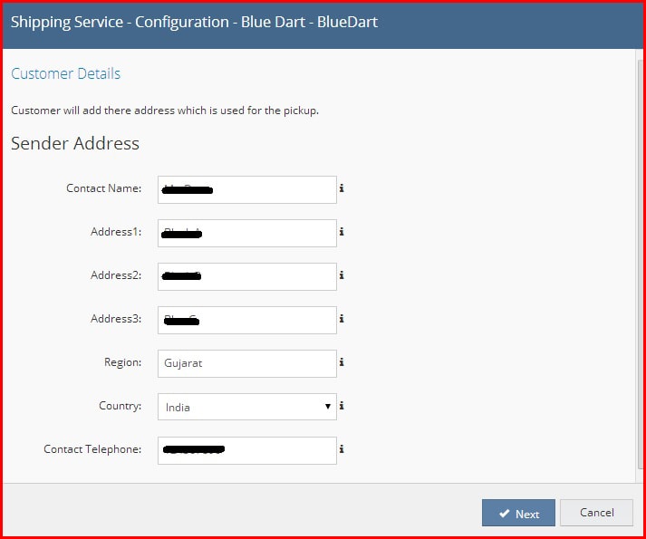Image resolution: width=646 pixels, height=539 pixels.
Task: Click the pickup address description sentence
Action: click(x=165, y=111)
